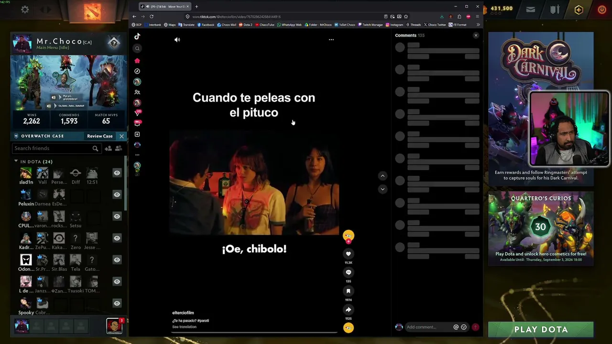The height and width of the screenshot is (344, 612).
Task: Collapse the IN DOTA (24) friends group
Action: (x=16, y=161)
